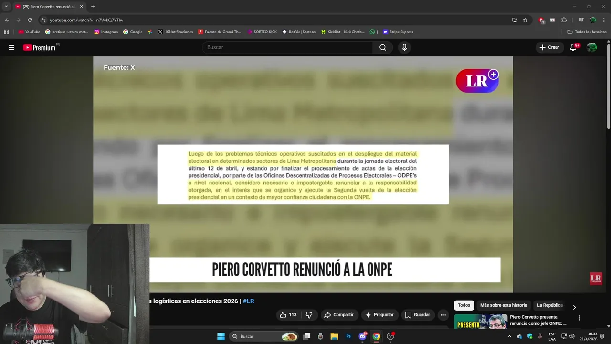Show next suggestion chips arrow

[x=574, y=307]
